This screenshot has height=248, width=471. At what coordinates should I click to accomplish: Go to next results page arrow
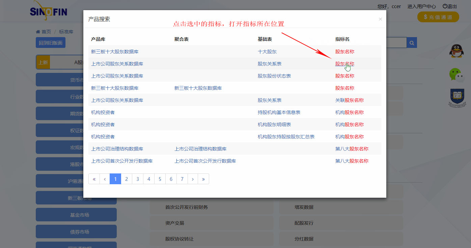click(x=193, y=179)
